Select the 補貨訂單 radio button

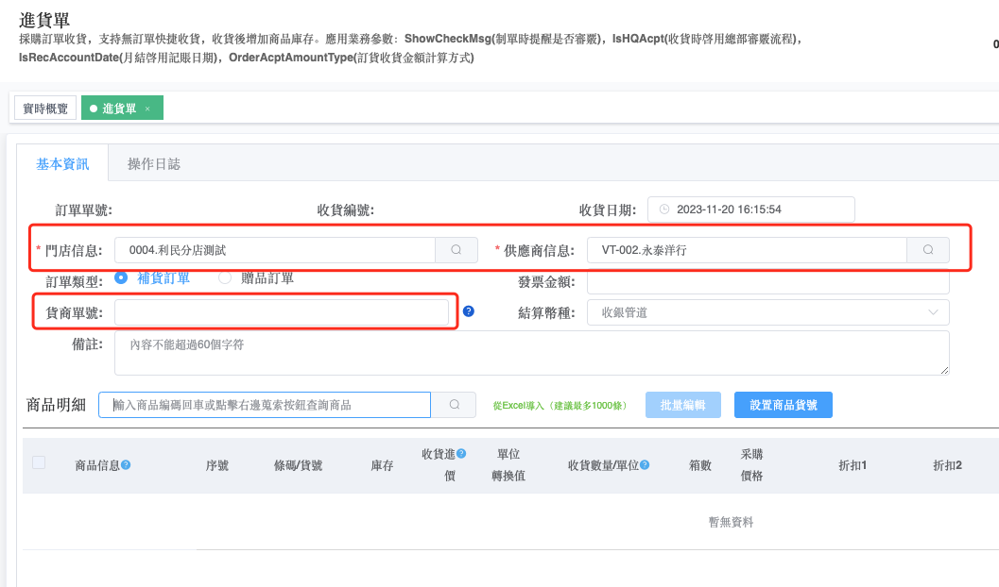point(121,277)
